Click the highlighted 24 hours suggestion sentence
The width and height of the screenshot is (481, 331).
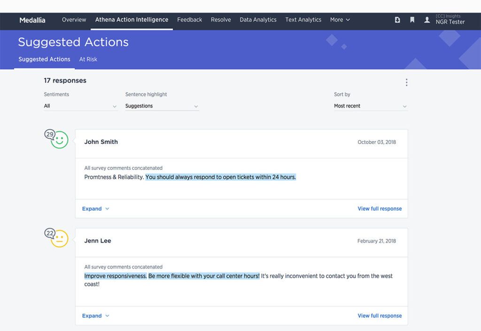(x=220, y=177)
